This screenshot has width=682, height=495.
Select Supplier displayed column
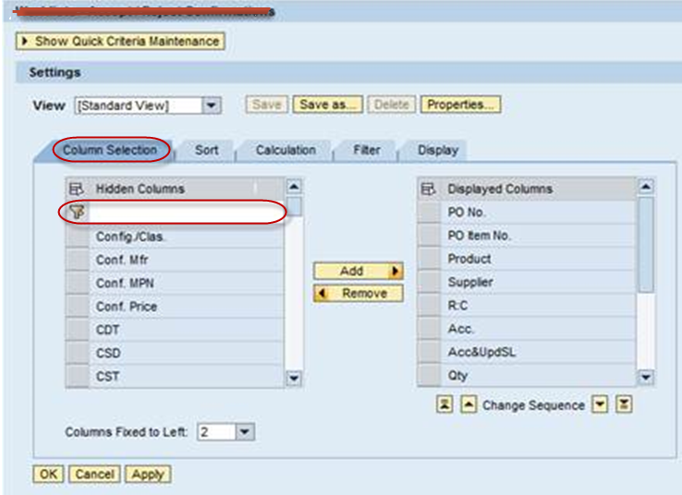pyautogui.click(x=539, y=282)
